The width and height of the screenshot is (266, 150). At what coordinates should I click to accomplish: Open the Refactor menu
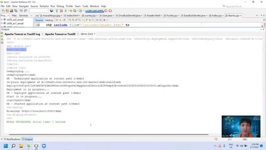click(44, 6)
